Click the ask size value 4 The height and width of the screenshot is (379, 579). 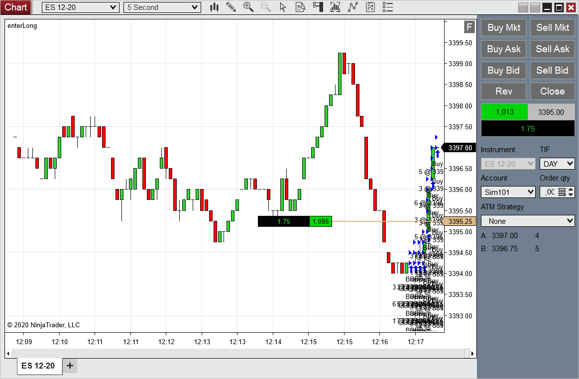[x=537, y=235]
